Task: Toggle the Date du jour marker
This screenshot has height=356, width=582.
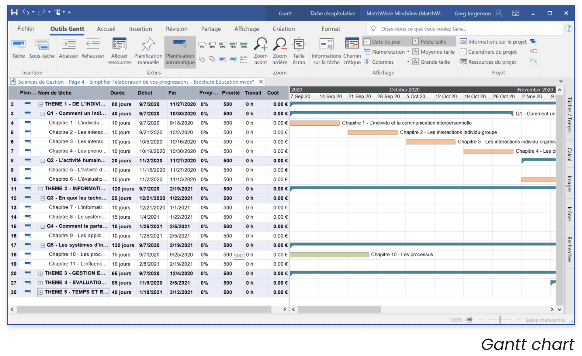Action: [382, 42]
